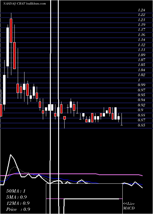Click the 0.88 price axis label

pyautogui.click(x=141, y=115)
